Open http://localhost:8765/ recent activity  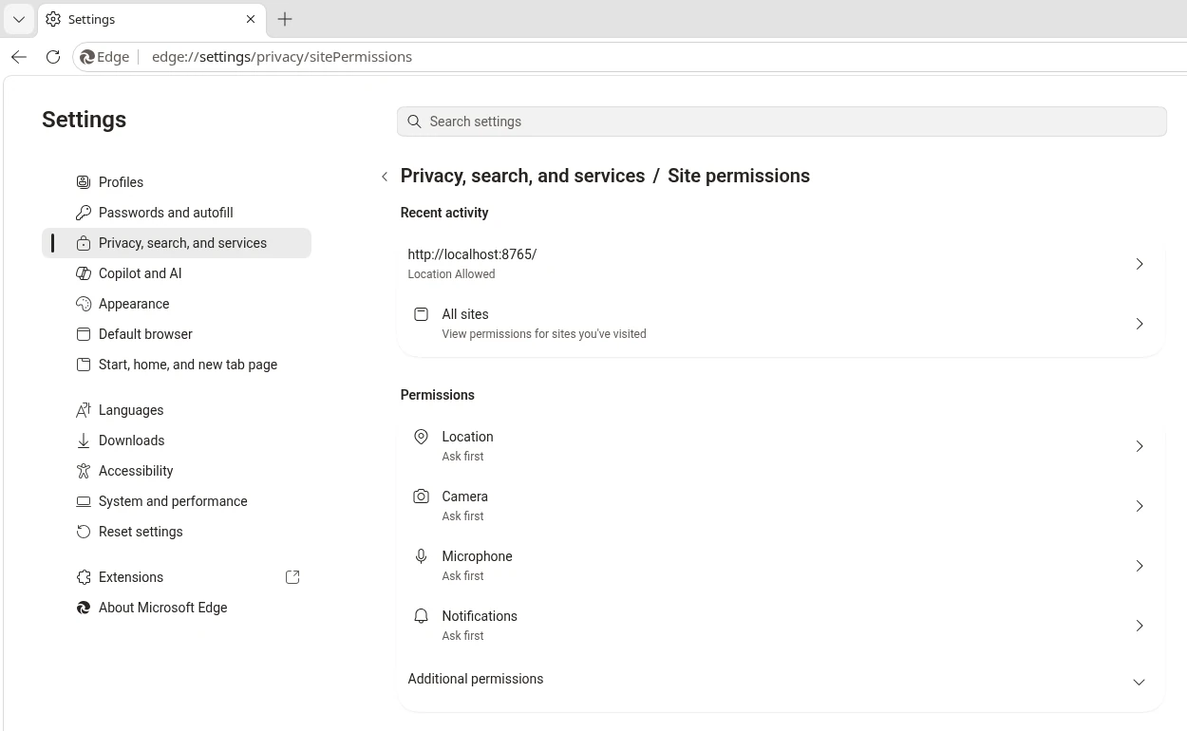pos(781,264)
